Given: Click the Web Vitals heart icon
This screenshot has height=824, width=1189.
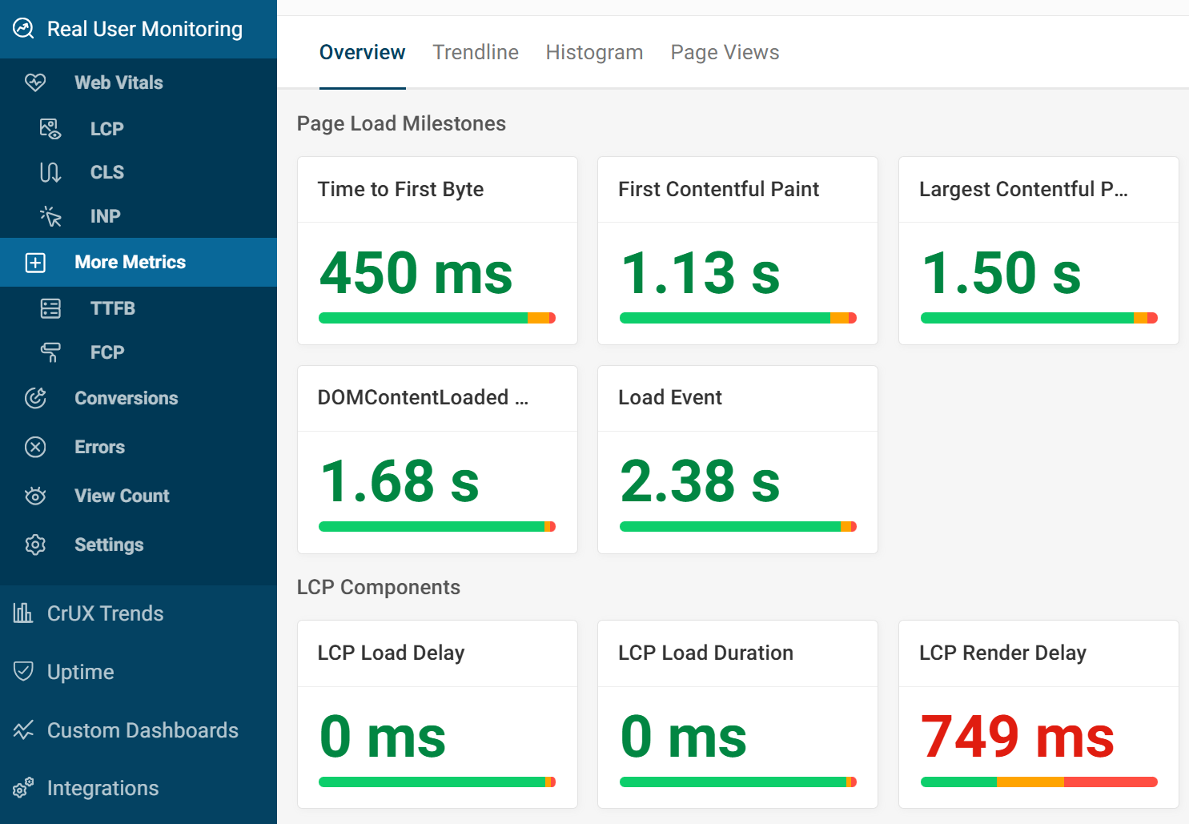Looking at the screenshot, I should coord(35,82).
